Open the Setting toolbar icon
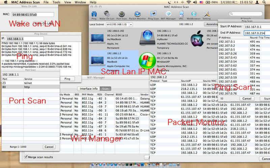Viewport: 270px width, 168px height. [x=207, y=15]
